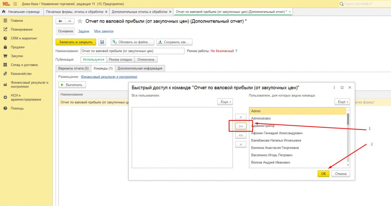The width and height of the screenshot is (391, 206).
Task: Select Белкина Анастасия Георгиевна in list
Action: click(x=298, y=148)
